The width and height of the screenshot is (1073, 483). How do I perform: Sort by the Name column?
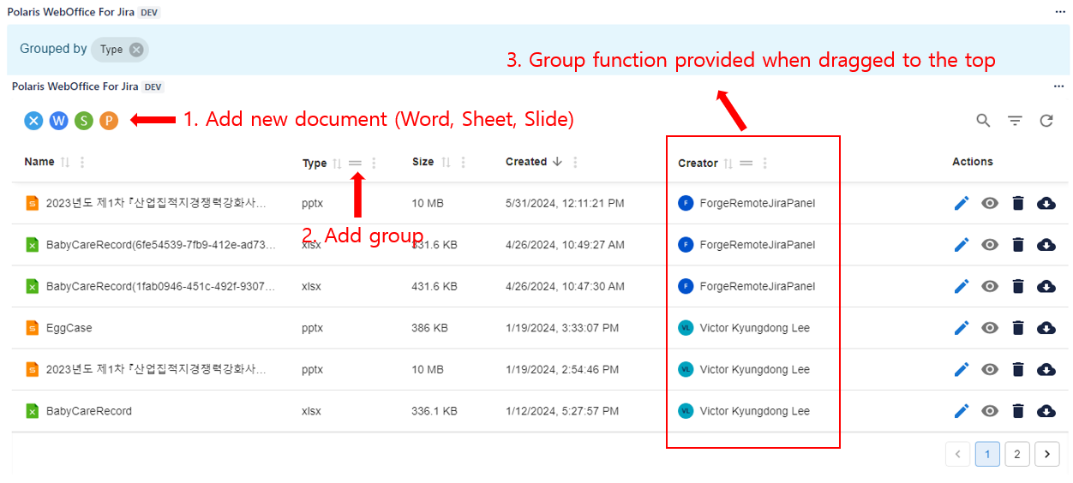click(64, 162)
